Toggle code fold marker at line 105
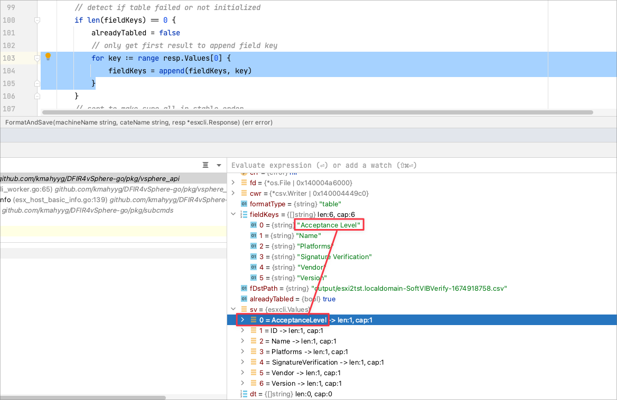 (37, 83)
